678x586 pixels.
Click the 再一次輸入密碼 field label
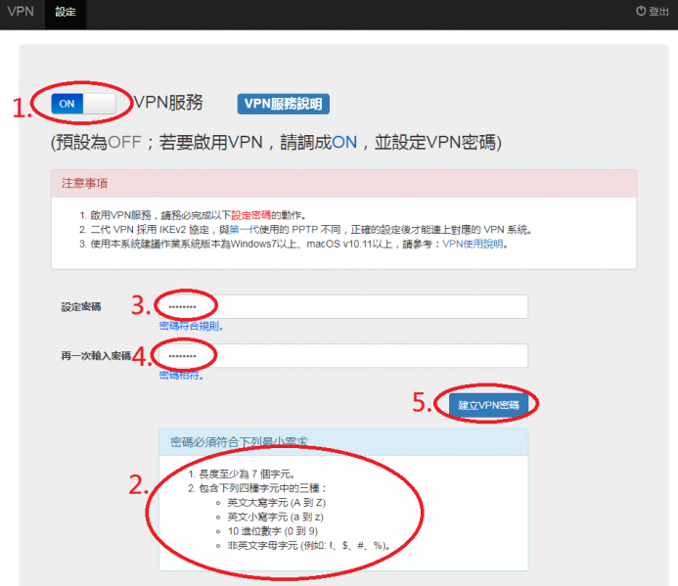point(95,356)
